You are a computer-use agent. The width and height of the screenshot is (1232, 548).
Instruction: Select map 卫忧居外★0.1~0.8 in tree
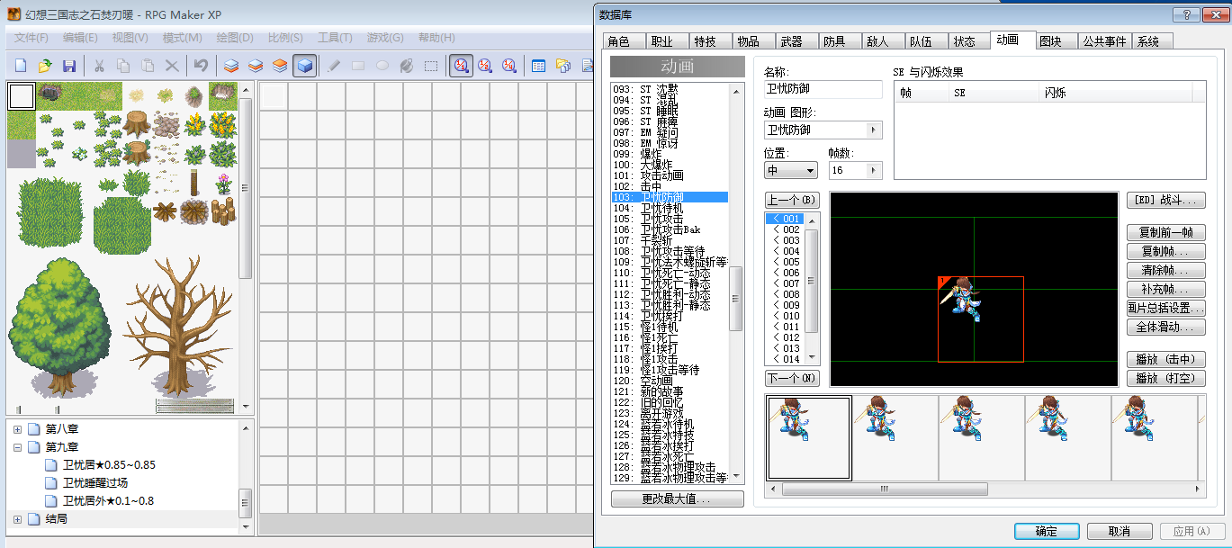pos(108,501)
